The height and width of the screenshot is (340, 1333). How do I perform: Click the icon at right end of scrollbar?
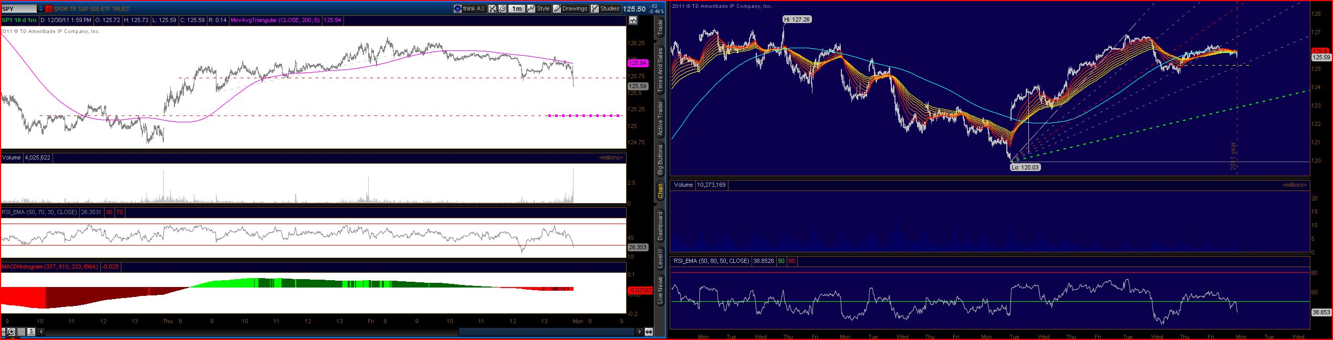pyautogui.click(x=649, y=332)
